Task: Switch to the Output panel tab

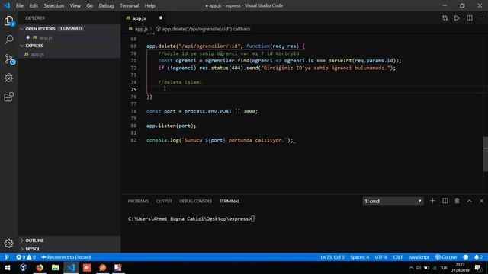Action: click(x=164, y=201)
